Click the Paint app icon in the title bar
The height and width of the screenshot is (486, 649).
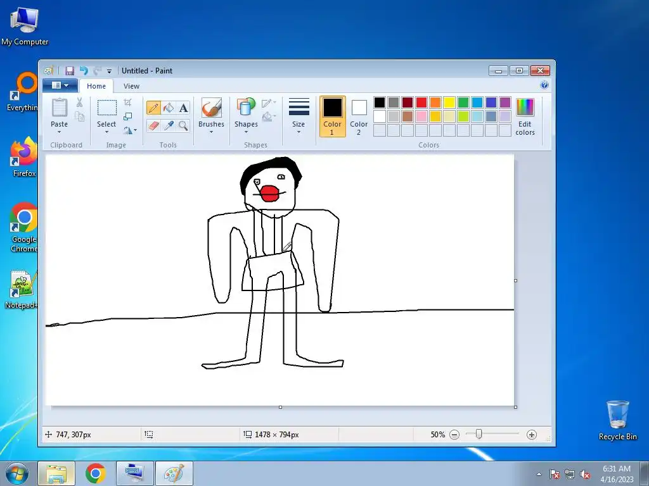point(49,71)
